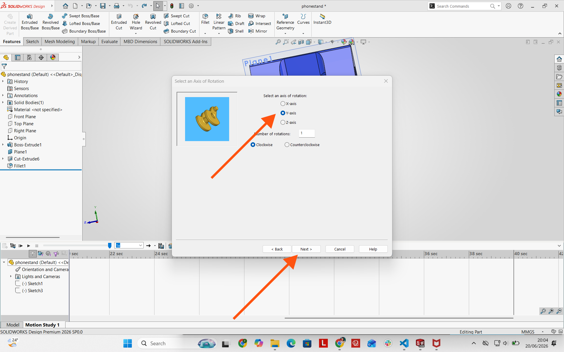Image resolution: width=564 pixels, height=352 pixels.
Task: Click the Rib tool
Action: pos(235,16)
